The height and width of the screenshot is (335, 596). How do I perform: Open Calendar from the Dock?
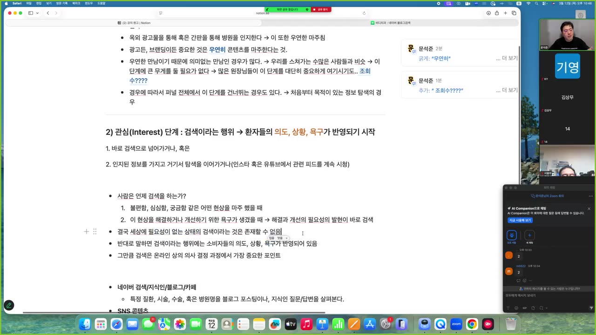coord(211,324)
